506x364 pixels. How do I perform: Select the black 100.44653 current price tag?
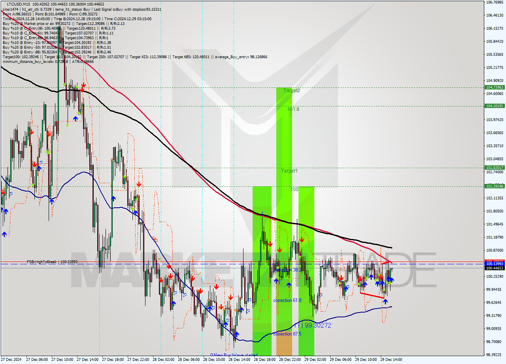tap(495, 268)
